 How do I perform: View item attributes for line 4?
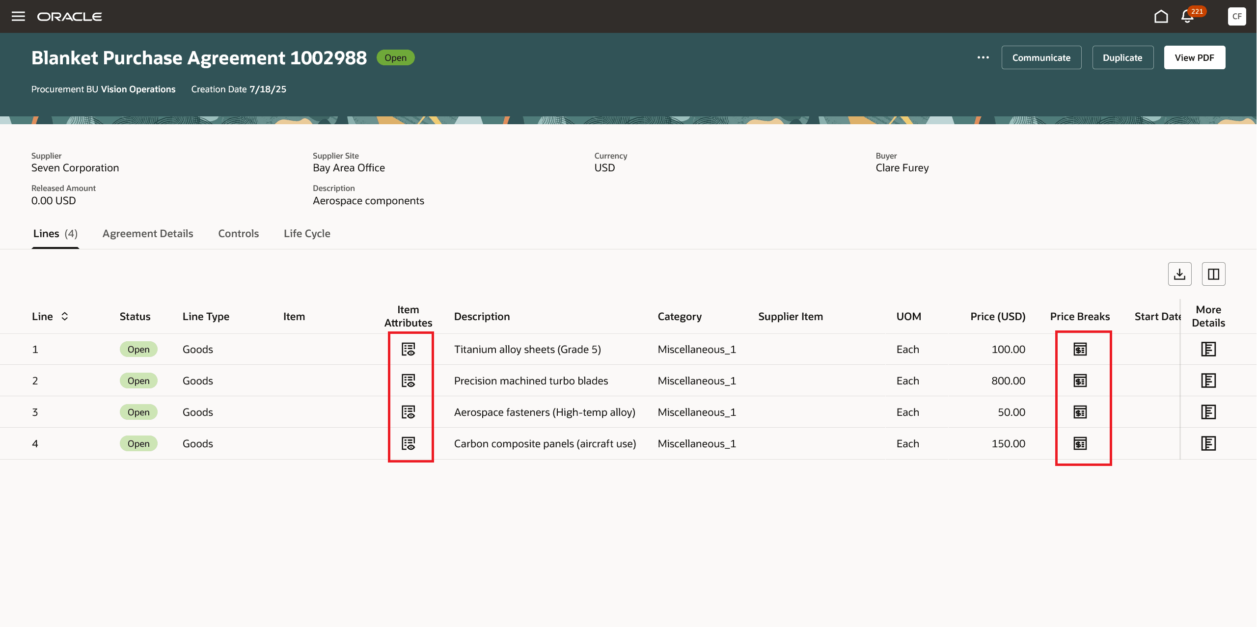409,443
